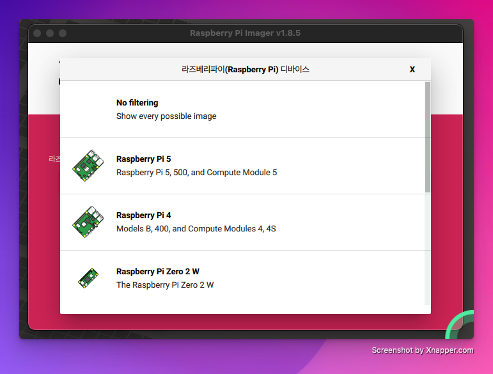Click the Raspberry Pi Zero 2 W board icon
The width and height of the screenshot is (493, 374).
pyautogui.click(x=88, y=278)
